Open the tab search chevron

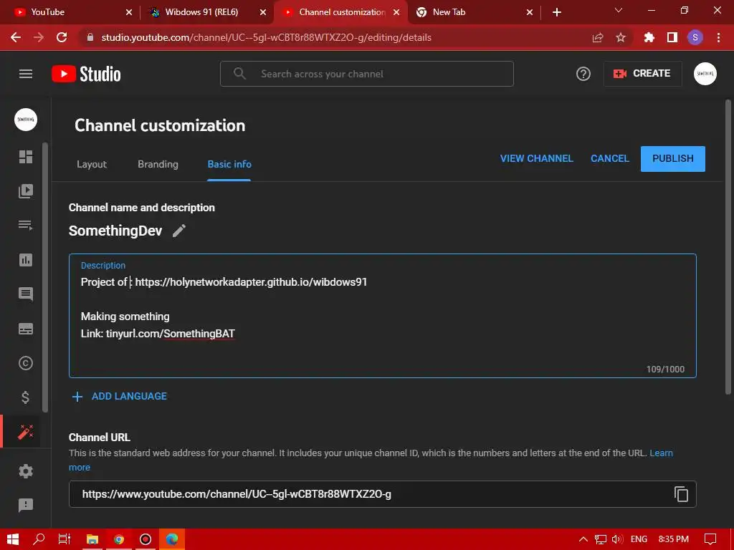tap(619, 10)
